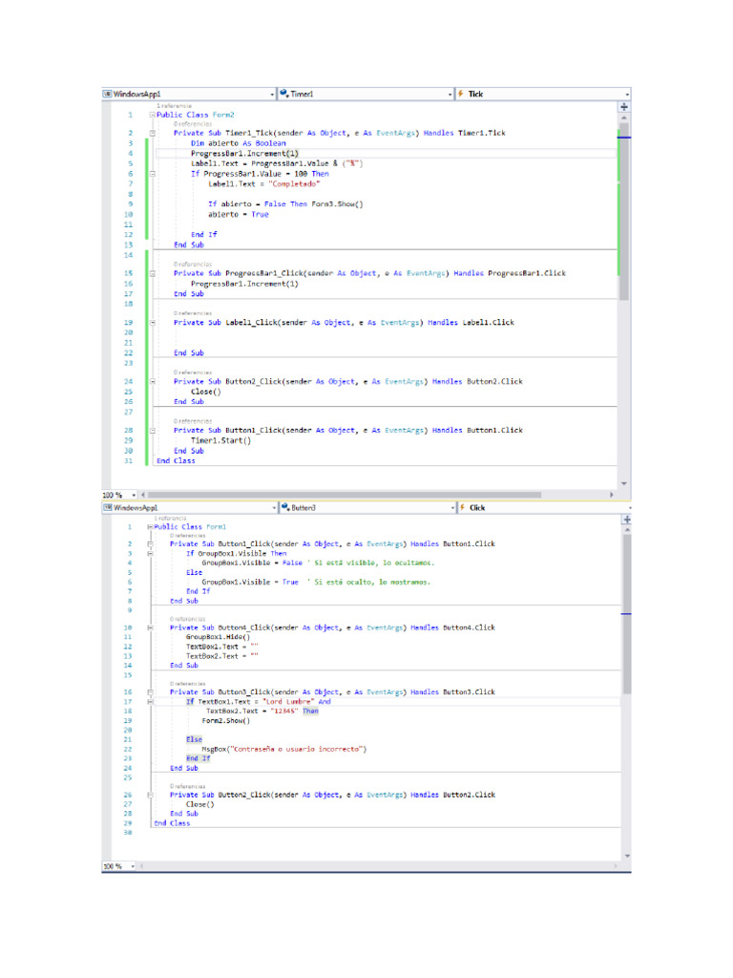
Task: Place cursor on the ProgressBar1.Increment(1) line 4
Action: pos(244,153)
